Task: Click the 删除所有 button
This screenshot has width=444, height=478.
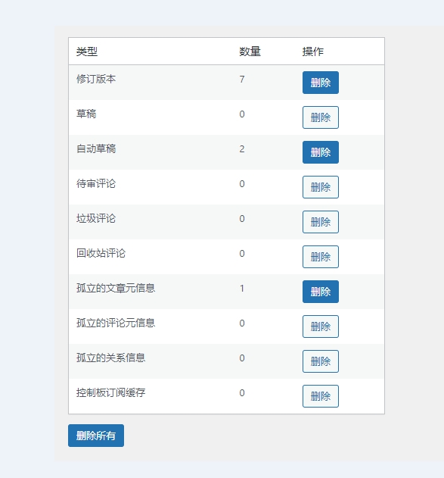Action: tap(96, 436)
